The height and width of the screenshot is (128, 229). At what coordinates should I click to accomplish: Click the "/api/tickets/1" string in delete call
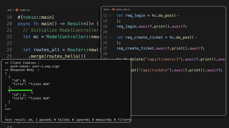(163, 59)
